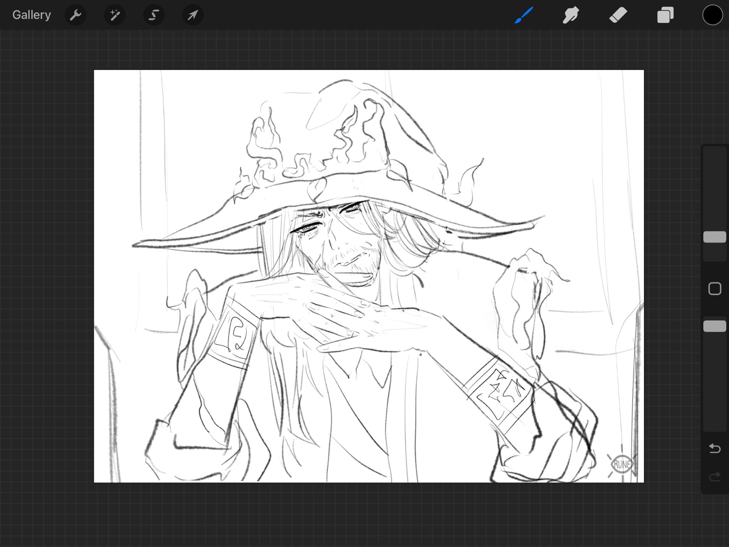Select the Eraser tool
This screenshot has height=547, width=729.
tap(618, 15)
